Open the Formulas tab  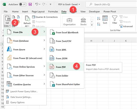[x=53, y=12]
